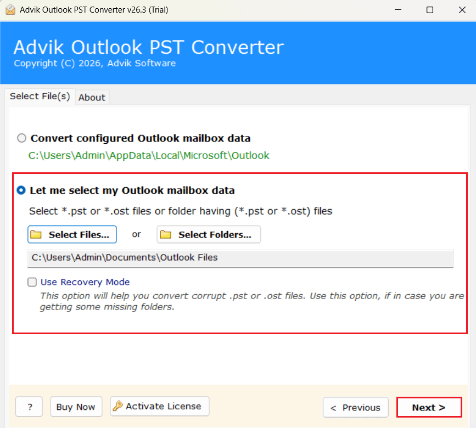Maximize the converter window
This screenshot has width=476, height=428.
[430, 10]
